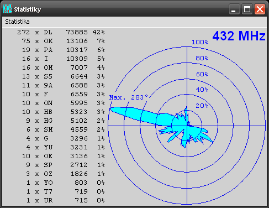Select the 16 x OM row
The width and height of the screenshot is (269, 208).
click(63, 67)
